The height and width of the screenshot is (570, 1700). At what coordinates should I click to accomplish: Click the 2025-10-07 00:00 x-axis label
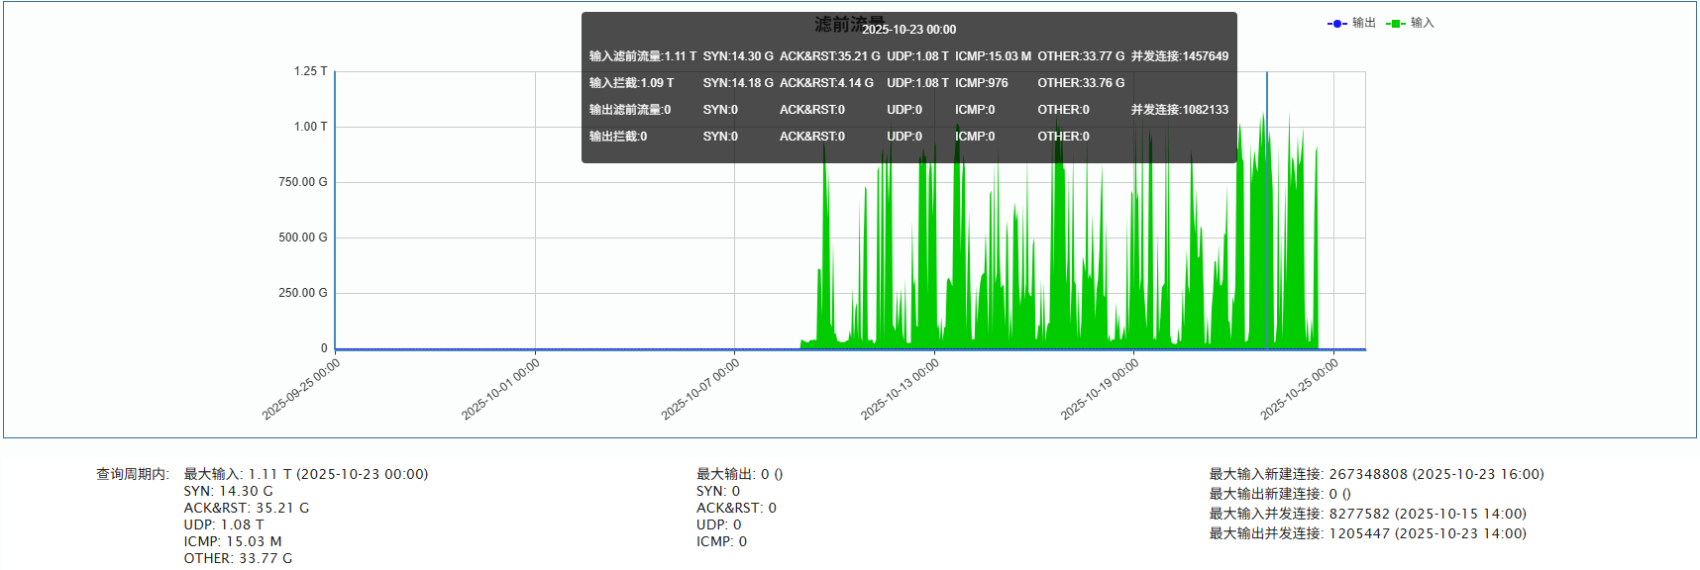[x=700, y=389]
